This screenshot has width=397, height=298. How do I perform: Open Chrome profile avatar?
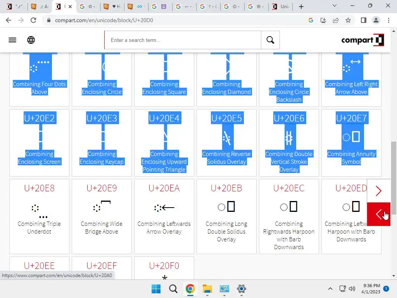(x=376, y=20)
